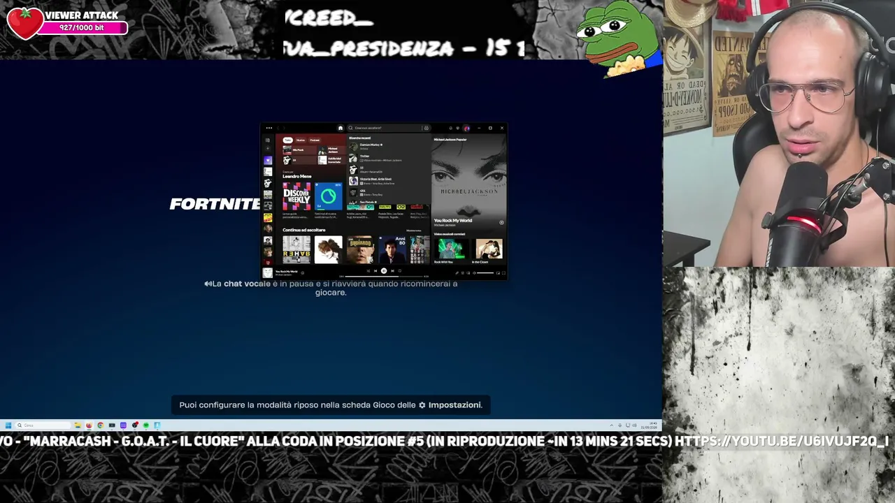Open the miniplayer icon

click(499, 273)
